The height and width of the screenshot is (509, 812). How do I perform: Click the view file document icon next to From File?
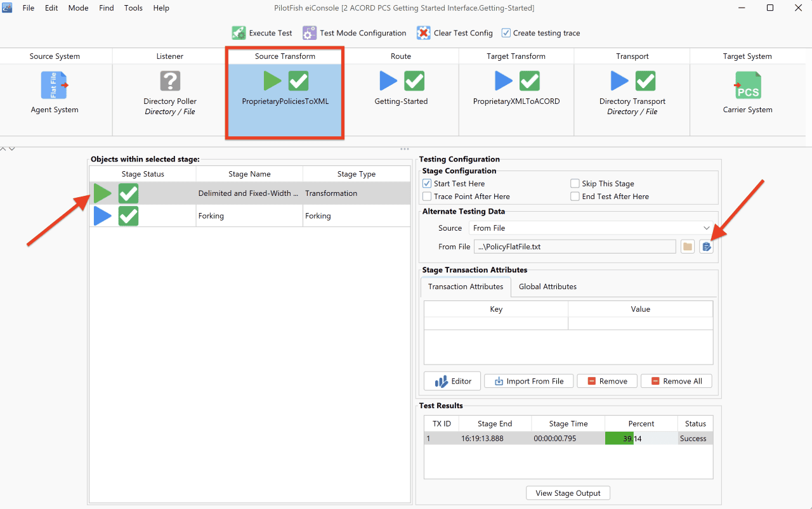(x=706, y=247)
